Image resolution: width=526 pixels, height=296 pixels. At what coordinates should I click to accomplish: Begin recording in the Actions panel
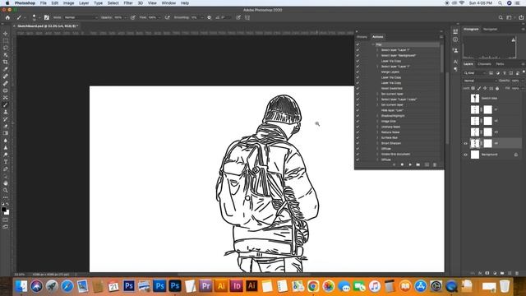click(x=402, y=164)
